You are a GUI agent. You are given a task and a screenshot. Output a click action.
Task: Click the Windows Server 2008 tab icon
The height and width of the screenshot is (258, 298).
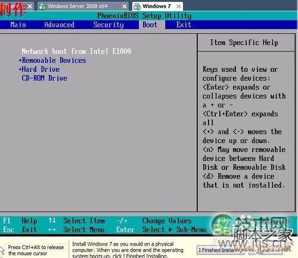[42, 7]
